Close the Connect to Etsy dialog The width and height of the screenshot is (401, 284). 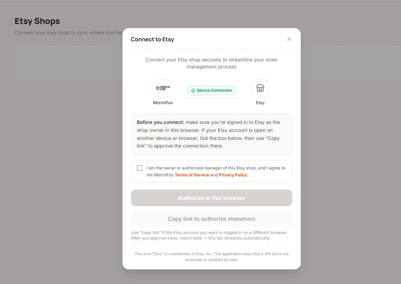289,39
